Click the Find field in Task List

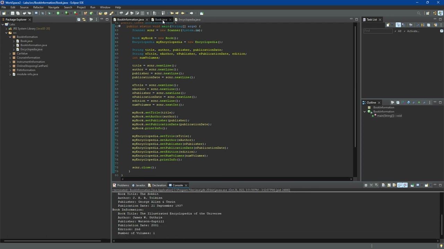point(377,31)
